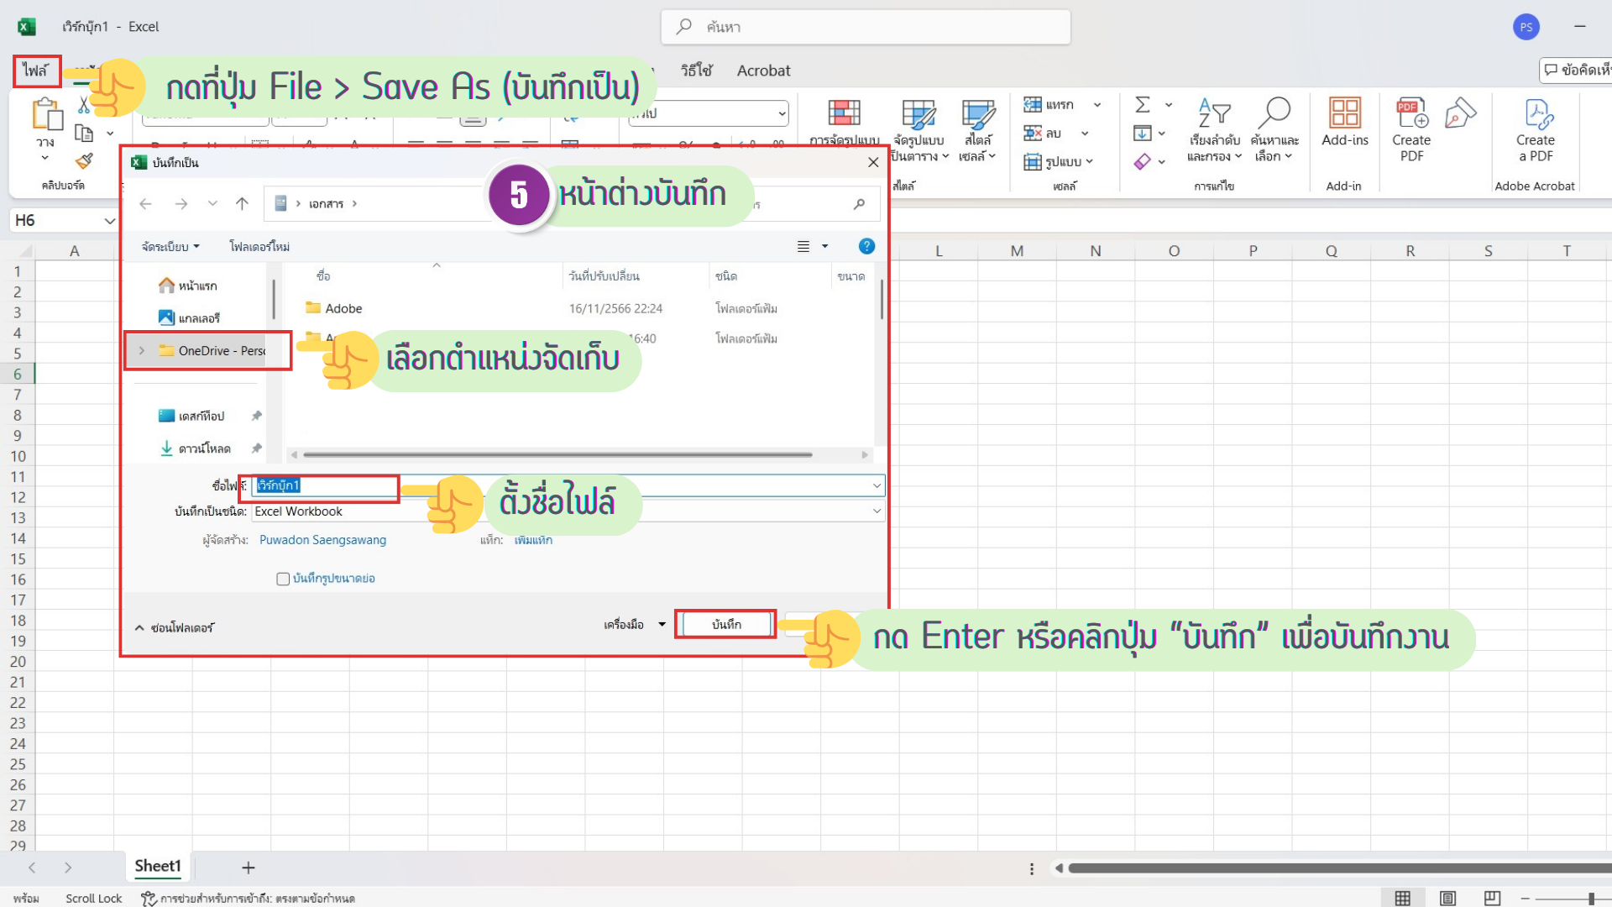The height and width of the screenshot is (907, 1612).
Task: Open the number format dropdown
Action: (x=782, y=113)
